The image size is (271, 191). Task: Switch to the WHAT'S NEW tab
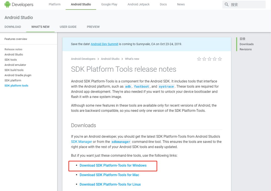pos(40,27)
